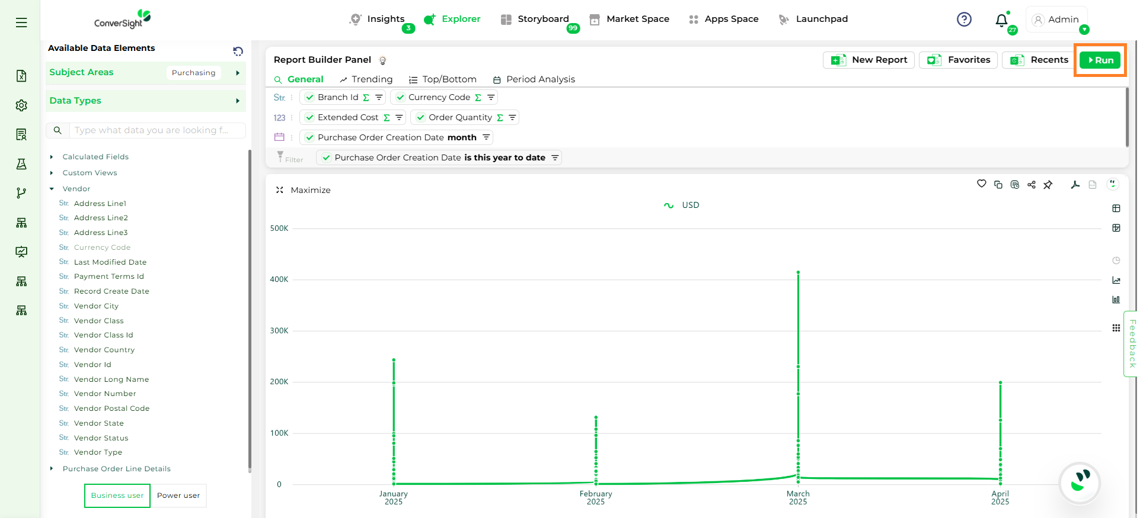Screen dimensions: 1140x518
Task: Expand the Calculated Fields tree node
Action: (x=52, y=157)
